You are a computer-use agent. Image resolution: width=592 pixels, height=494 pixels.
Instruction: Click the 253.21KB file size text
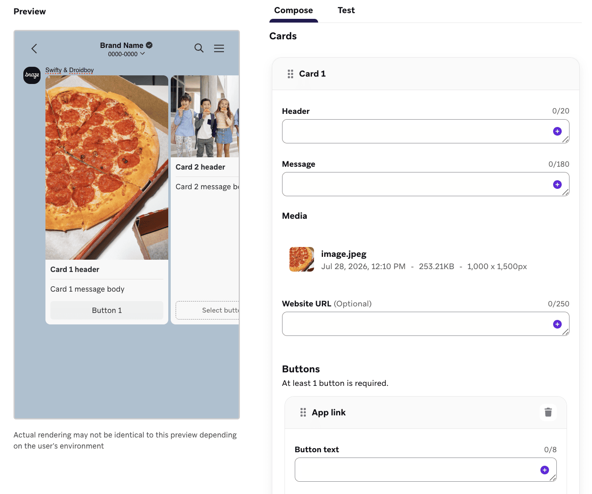[x=436, y=267]
